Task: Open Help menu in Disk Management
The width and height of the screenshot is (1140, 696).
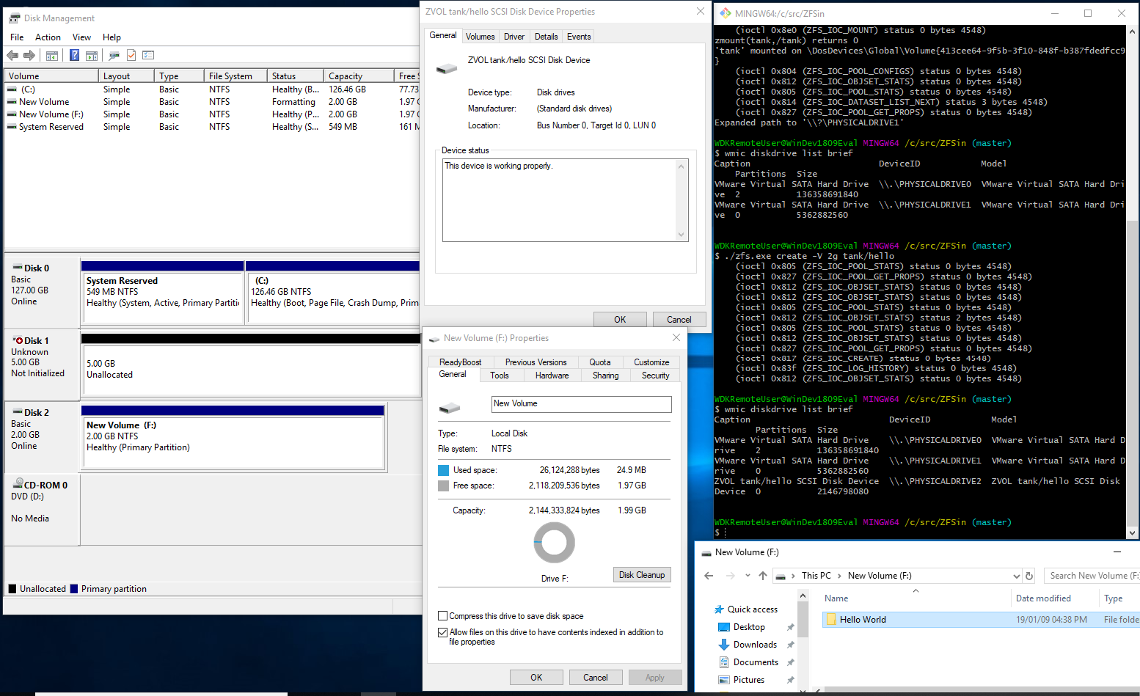Action: (112, 37)
